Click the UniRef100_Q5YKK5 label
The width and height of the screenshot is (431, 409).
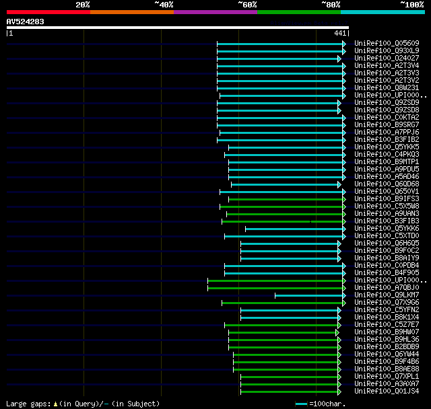pyautogui.click(x=387, y=147)
